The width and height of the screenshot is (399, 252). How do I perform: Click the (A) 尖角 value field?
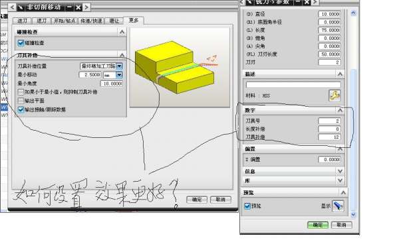coord(330,46)
